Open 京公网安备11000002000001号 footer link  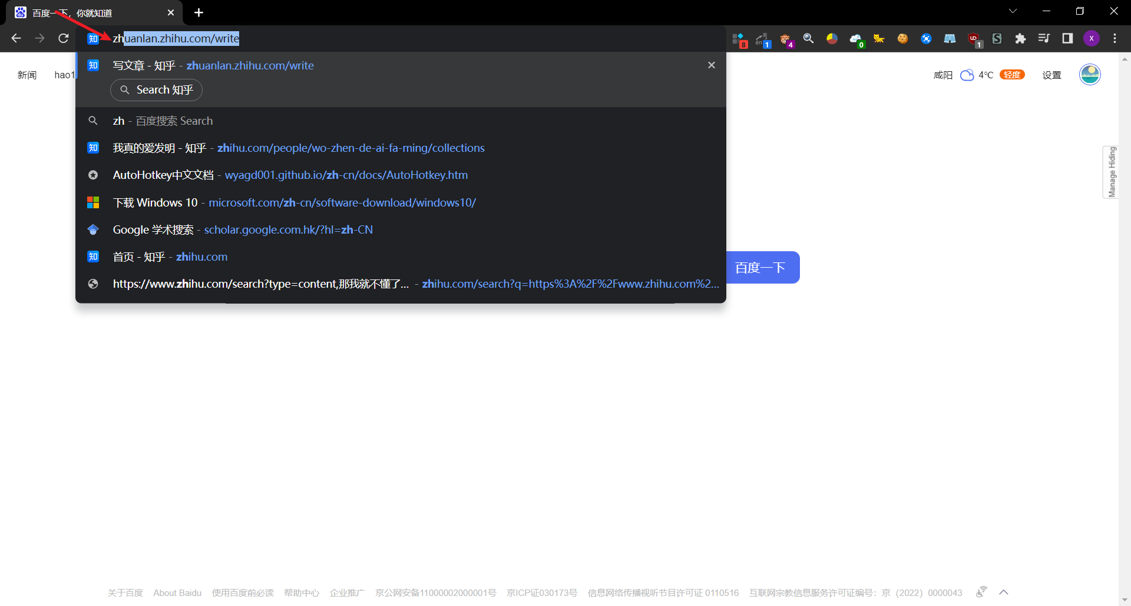click(435, 592)
